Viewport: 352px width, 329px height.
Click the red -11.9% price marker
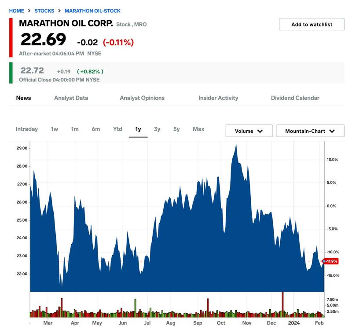[330, 261]
